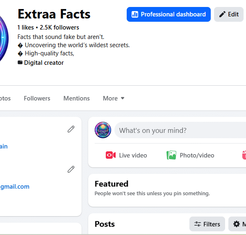The height and width of the screenshot is (235, 246).
Task: Click the large profile picture at left
Action: (x=4, y=38)
